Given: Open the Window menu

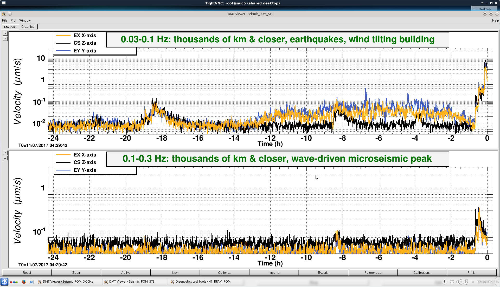Looking at the screenshot, I should coord(25,20).
